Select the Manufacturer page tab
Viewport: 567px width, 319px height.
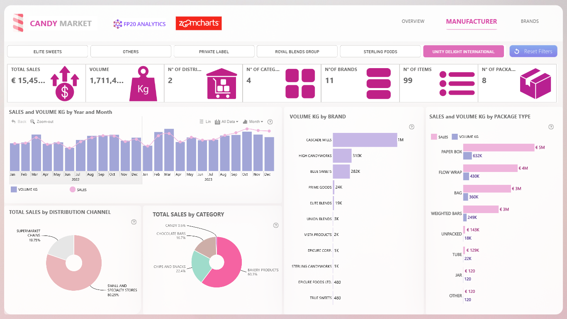tap(471, 22)
